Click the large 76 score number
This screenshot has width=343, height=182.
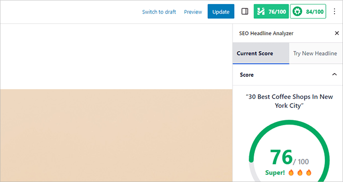pyautogui.click(x=281, y=157)
